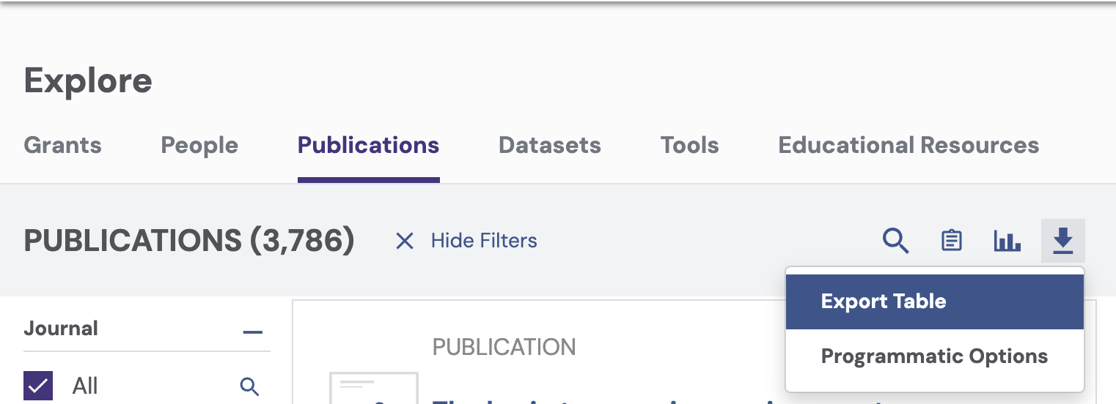This screenshot has width=1116, height=404.
Task: Select the Publications tab
Action: 368,145
